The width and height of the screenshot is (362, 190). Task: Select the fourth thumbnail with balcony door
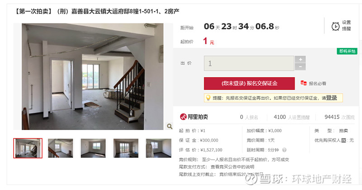click(x=126, y=148)
